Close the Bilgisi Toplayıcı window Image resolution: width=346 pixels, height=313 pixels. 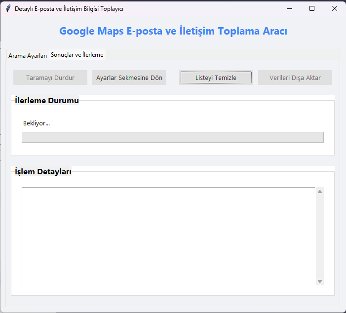point(335,8)
